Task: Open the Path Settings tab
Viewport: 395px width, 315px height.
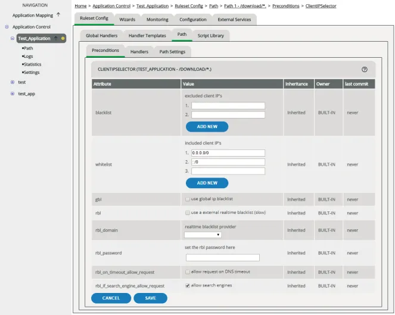Action: coord(172,52)
